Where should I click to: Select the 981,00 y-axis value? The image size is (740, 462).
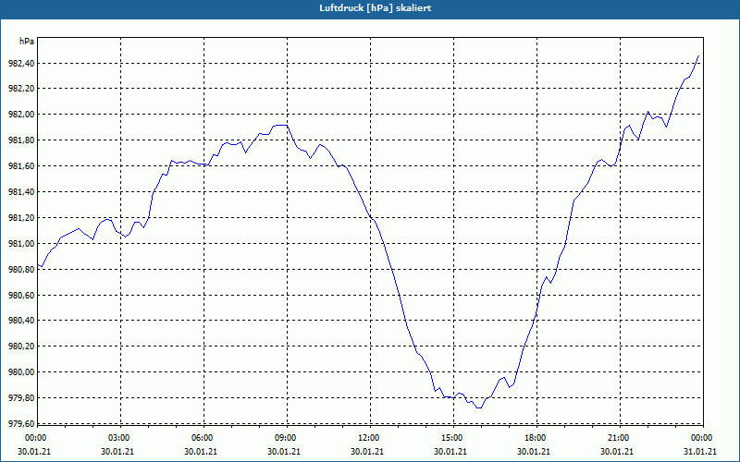coord(21,244)
